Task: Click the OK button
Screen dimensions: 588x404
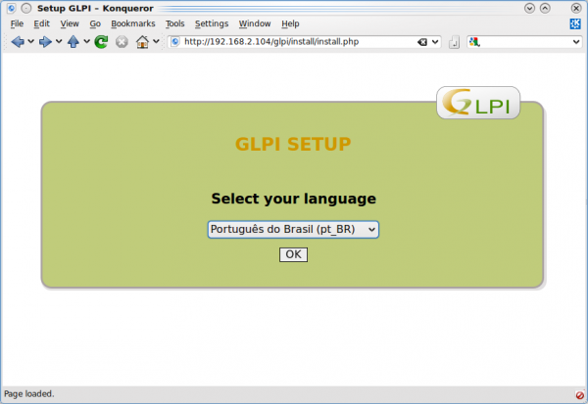Action: click(293, 254)
